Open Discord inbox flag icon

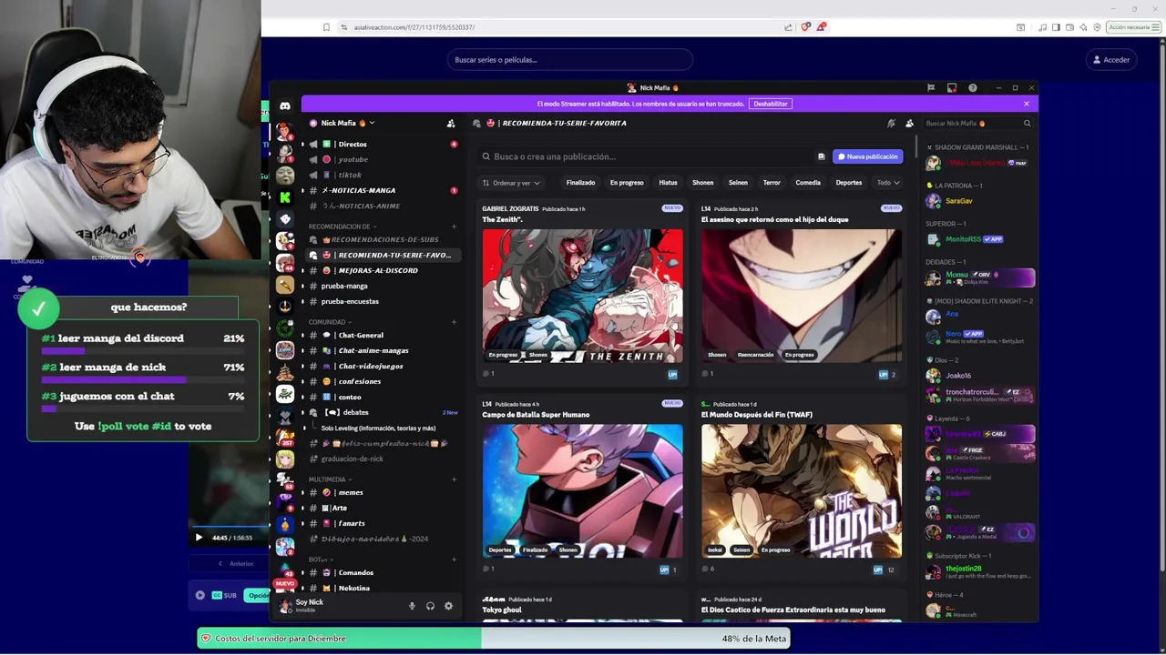point(931,88)
